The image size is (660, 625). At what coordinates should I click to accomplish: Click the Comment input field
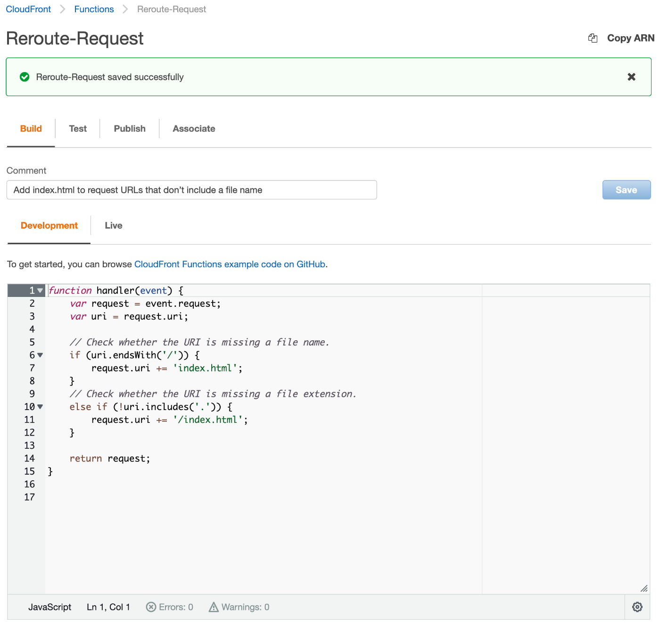192,190
